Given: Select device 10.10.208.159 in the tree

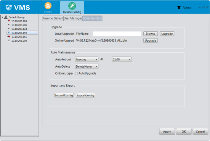Looking at the screenshot, I should [19, 33].
